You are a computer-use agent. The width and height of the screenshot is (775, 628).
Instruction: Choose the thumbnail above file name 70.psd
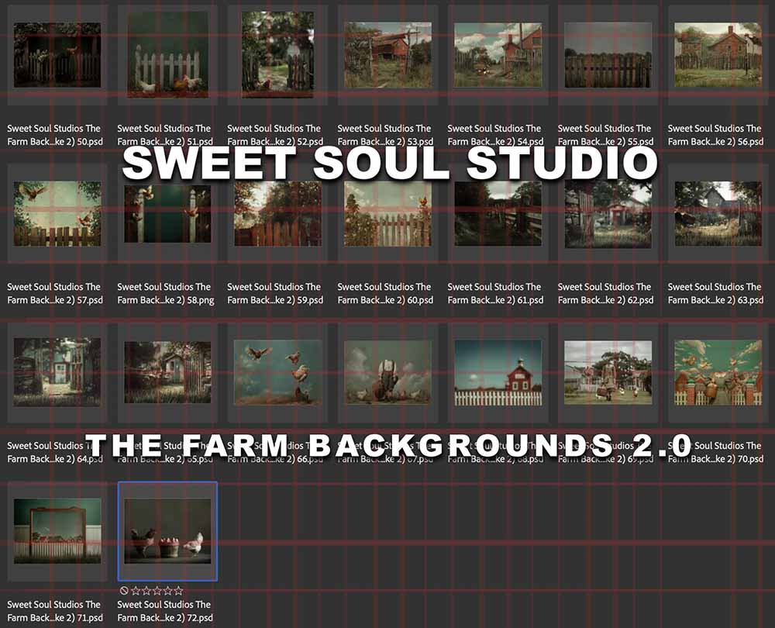718,372
